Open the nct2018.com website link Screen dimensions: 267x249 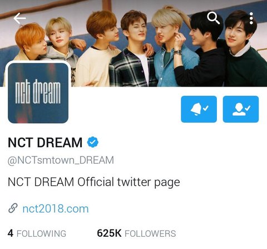tap(56, 209)
